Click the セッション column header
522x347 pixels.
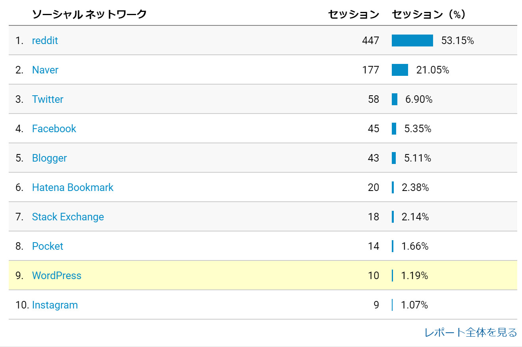click(x=354, y=14)
